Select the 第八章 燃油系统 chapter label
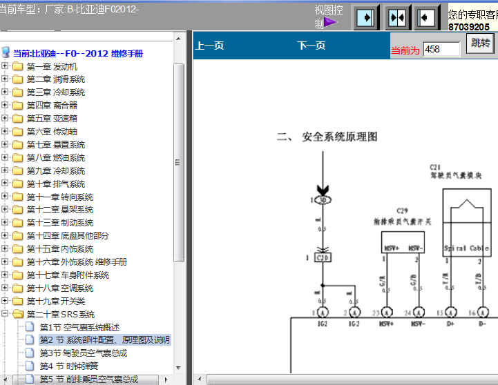 [x=56, y=157]
